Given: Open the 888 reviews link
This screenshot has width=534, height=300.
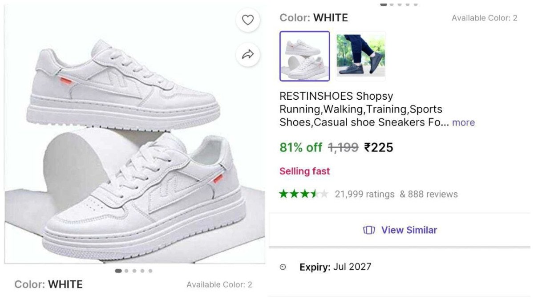Looking at the screenshot, I should (x=429, y=194).
